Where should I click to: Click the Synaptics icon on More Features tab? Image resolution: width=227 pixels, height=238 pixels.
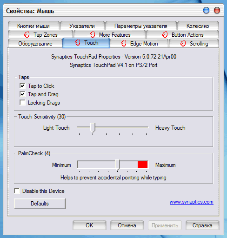(x=93, y=34)
